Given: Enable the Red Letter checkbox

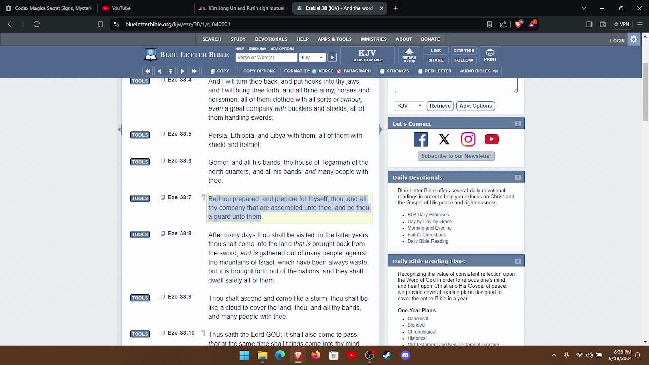Looking at the screenshot, I should point(420,71).
